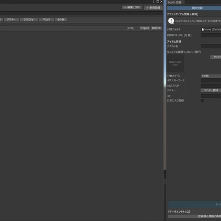Focus the 対応アバター input field
This screenshot has width=221, height=221.
[x=211, y=86]
